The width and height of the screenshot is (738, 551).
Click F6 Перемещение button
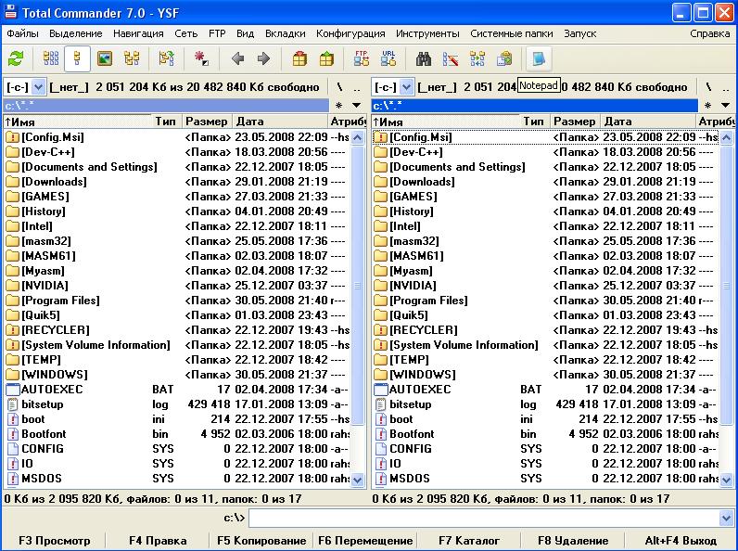pos(365,541)
